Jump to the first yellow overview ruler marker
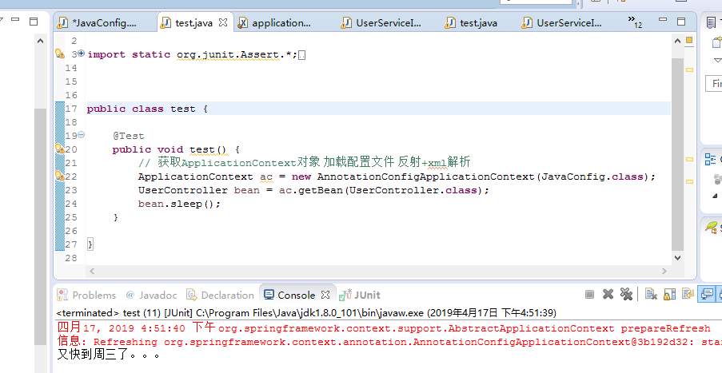This screenshot has height=373, width=722. [x=689, y=70]
